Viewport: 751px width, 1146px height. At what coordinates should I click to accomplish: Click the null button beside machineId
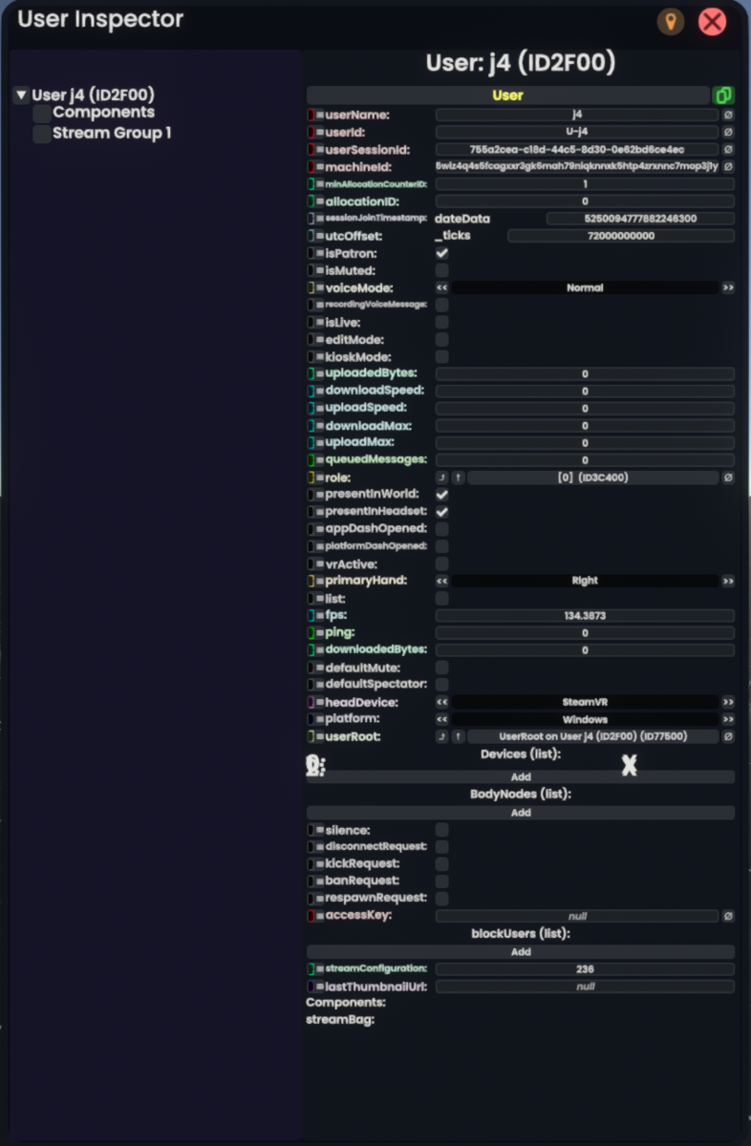click(728, 166)
